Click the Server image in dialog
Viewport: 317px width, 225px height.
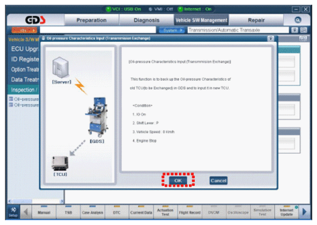(x=61, y=67)
